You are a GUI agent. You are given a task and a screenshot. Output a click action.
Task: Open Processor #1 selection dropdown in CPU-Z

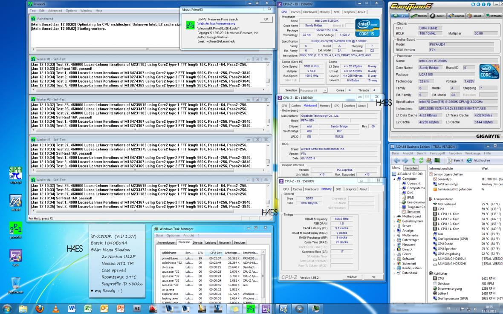coord(313,90)
